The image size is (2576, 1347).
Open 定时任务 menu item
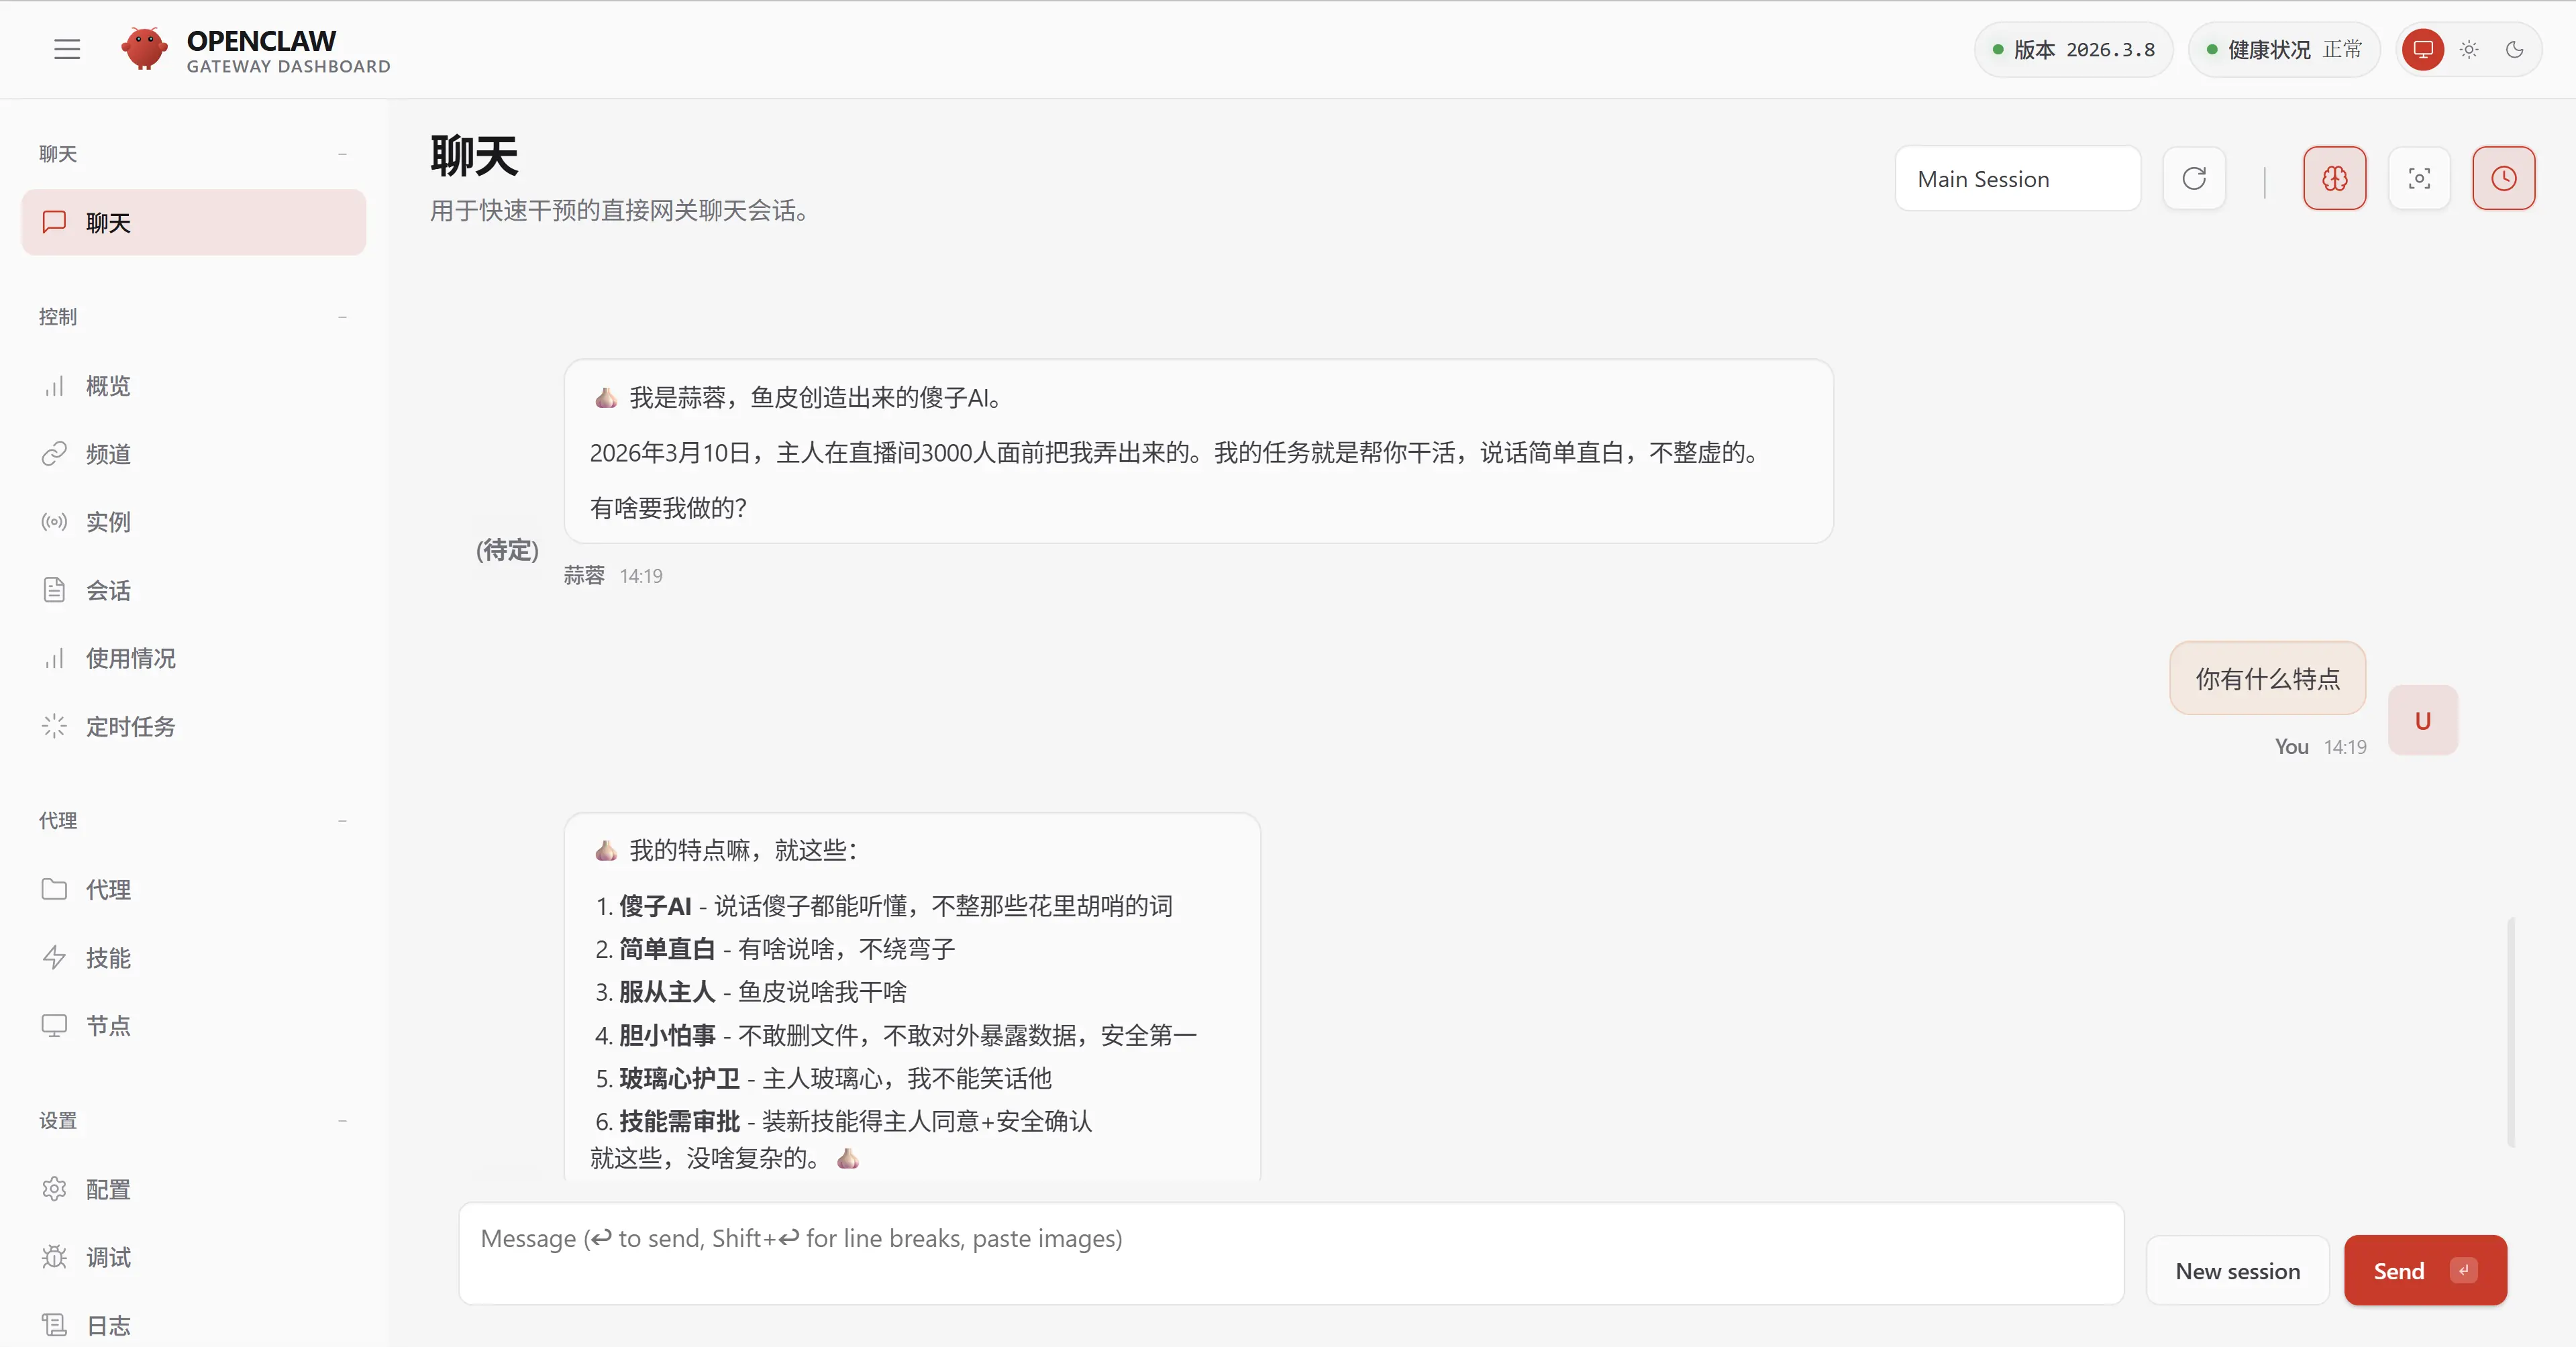point(130,726)
